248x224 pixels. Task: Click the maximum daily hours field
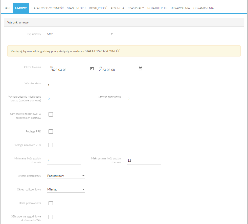point(144,161)
